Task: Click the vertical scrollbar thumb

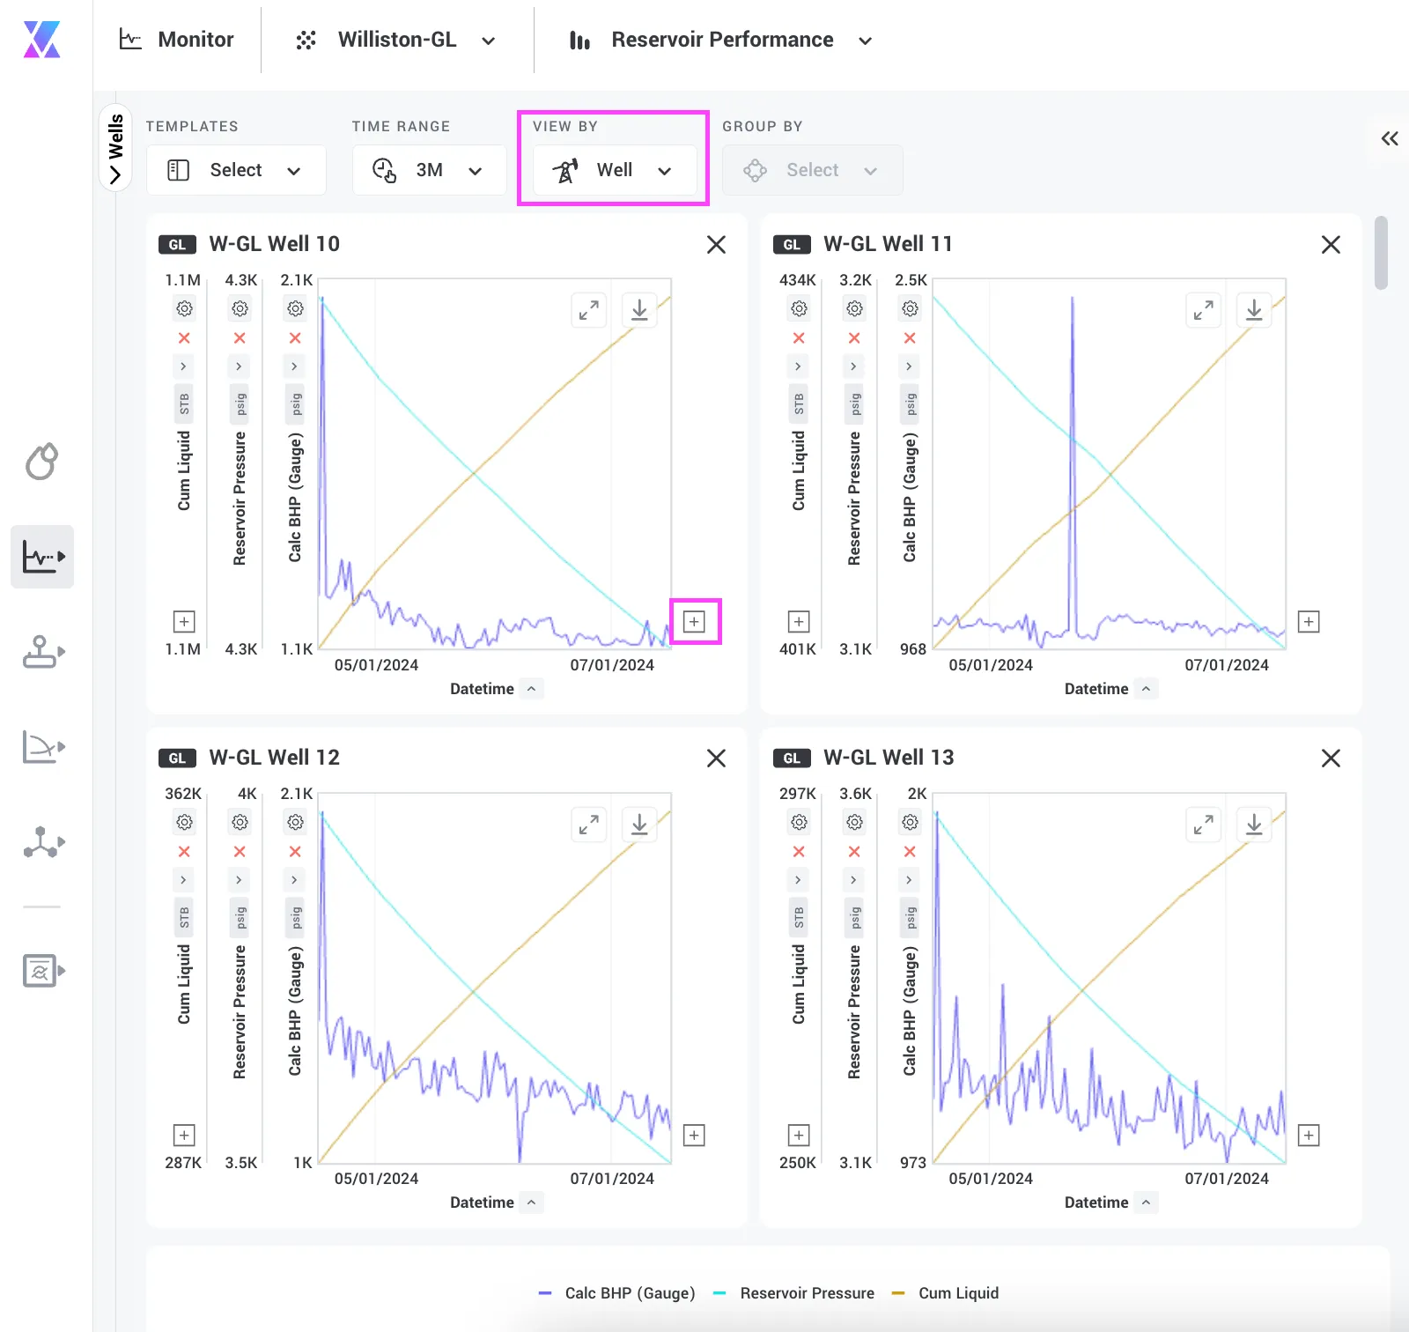Action: (x=1381, y=253)
